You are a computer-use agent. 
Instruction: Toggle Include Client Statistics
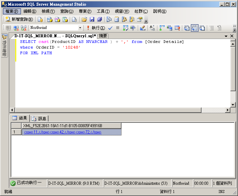(x=170, y=28)
